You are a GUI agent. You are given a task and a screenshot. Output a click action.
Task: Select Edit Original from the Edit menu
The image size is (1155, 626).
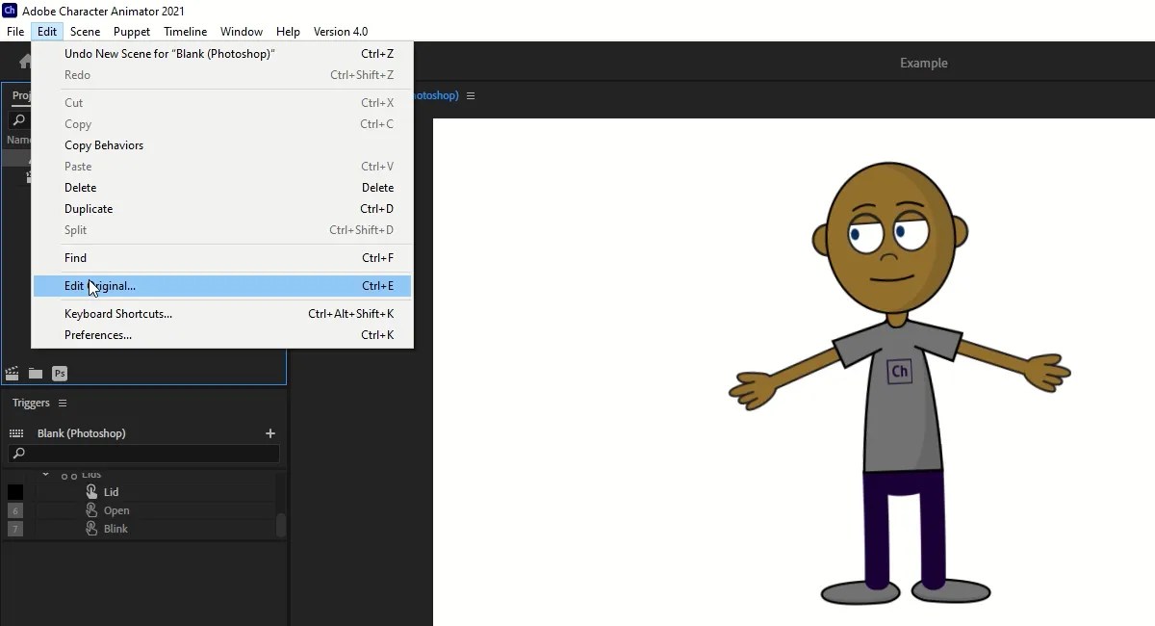click(99, 286)
